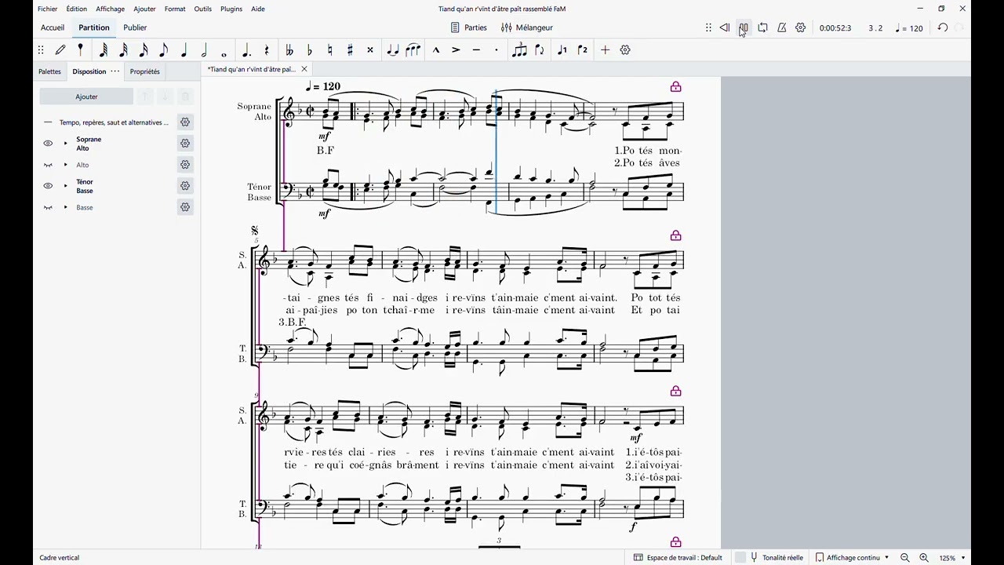Select Voice 1
Screen dimensions: 1004x565
coord(562,49)
